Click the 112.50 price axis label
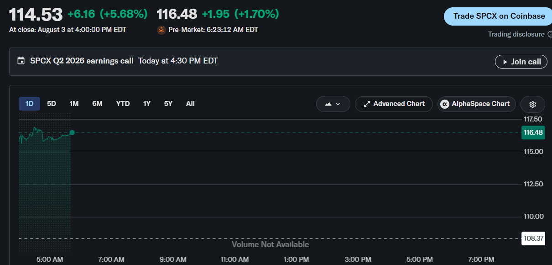 [533, 184]
